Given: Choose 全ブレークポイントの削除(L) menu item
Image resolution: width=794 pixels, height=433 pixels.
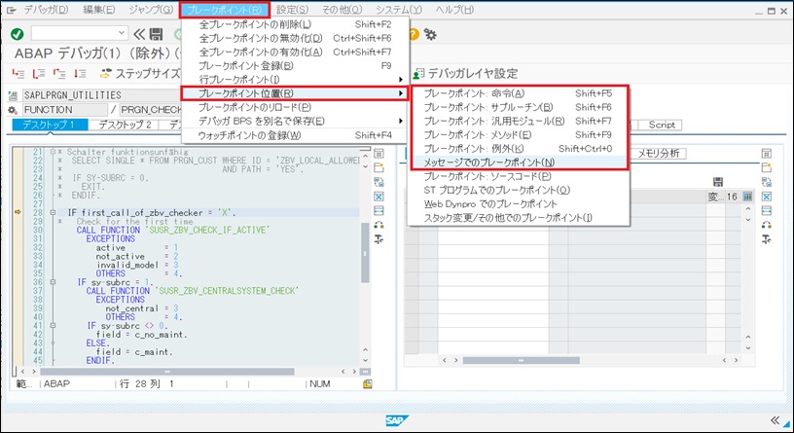Looking at the screenshot, I should (x=294, y=24).
